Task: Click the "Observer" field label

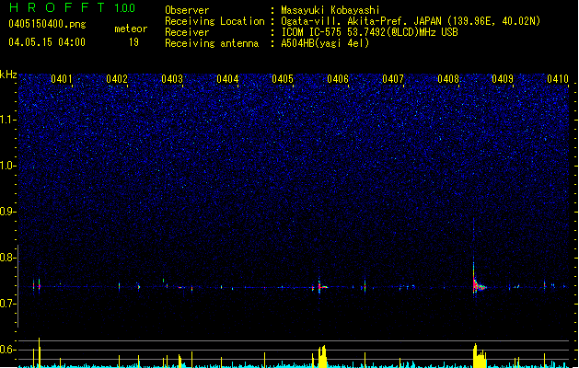Action: click(187, 10)
